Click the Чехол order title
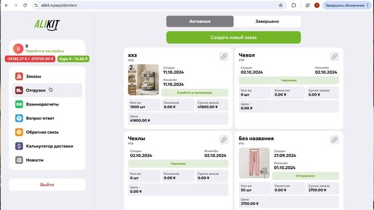374x210 pixels. [x=247, y=55]
